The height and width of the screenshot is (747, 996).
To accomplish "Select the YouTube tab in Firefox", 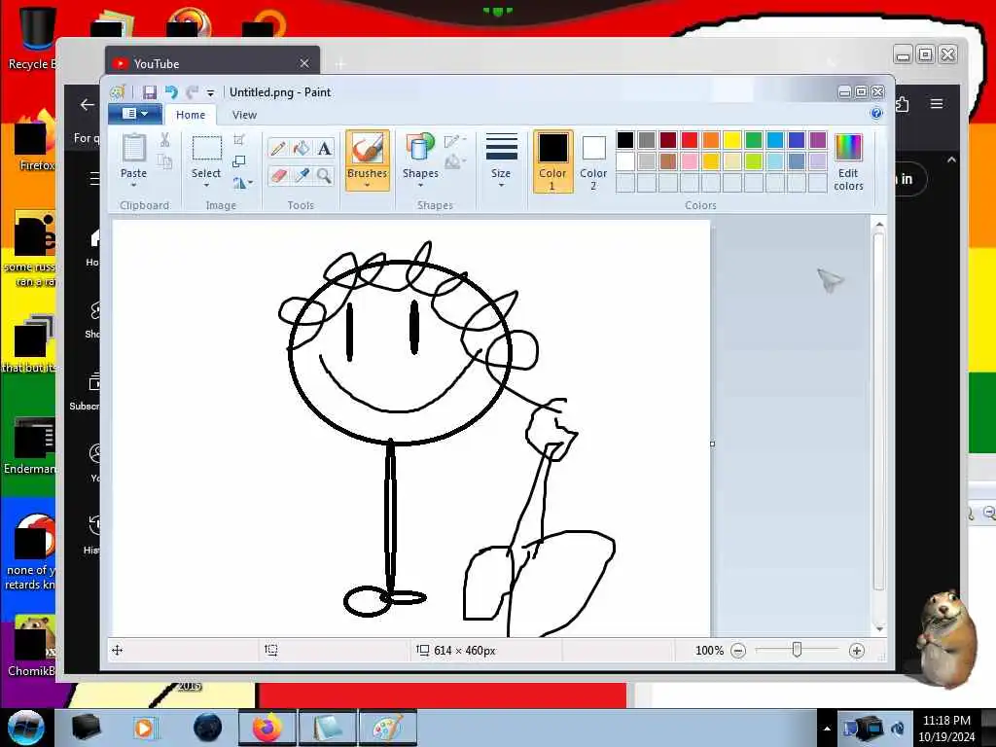I will [x=212, y=63].
